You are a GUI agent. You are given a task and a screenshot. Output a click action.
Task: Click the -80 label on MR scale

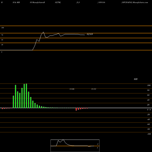click(148, 129)
